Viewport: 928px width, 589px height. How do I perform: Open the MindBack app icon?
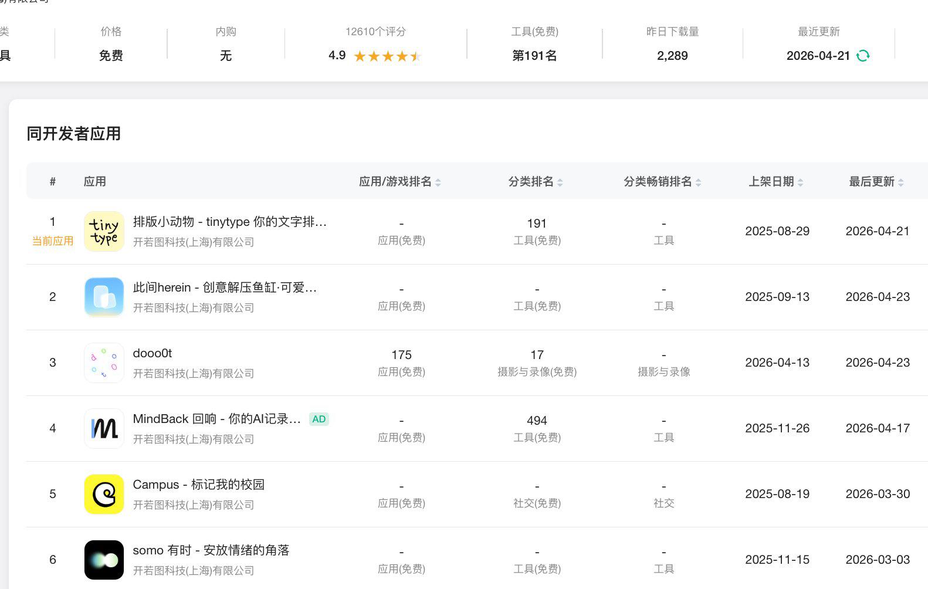tap(104, 428)
